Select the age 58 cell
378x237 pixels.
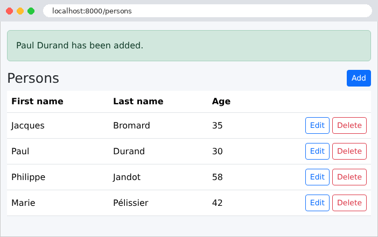(x=217, y=177)
